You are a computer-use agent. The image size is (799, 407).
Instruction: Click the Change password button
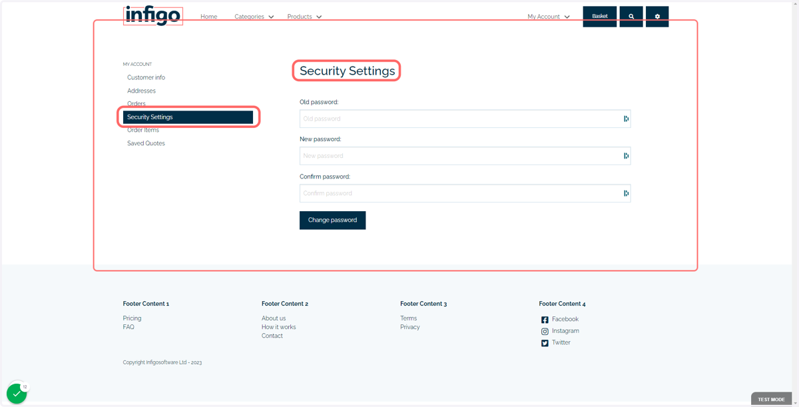[332, 220]
